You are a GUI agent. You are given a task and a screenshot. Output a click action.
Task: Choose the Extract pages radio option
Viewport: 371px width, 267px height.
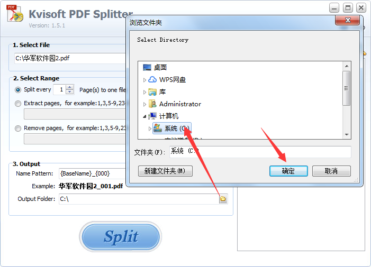[x=18, y=104]
